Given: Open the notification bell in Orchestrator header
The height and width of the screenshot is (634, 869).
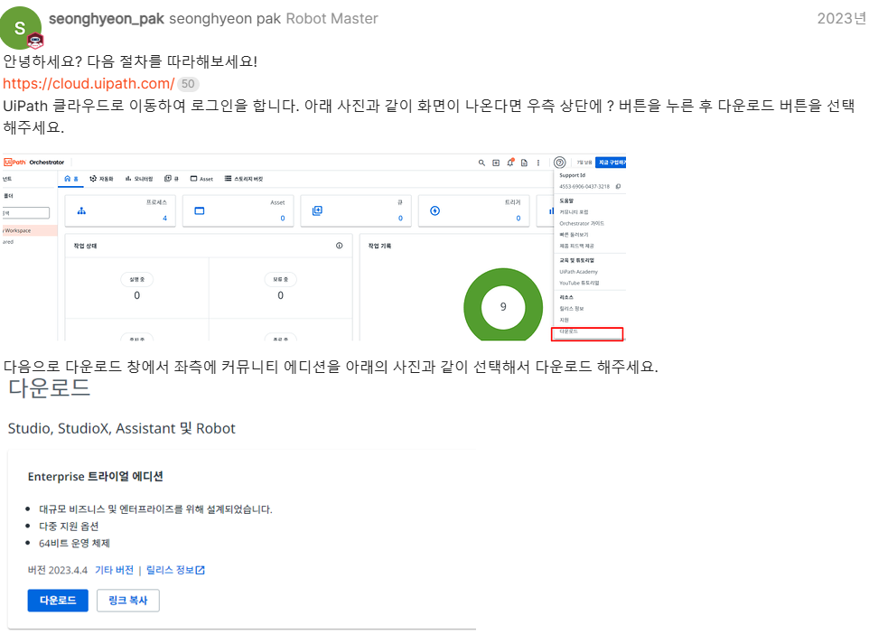Looking at the screenshot, I should click(x=510, y=163).
